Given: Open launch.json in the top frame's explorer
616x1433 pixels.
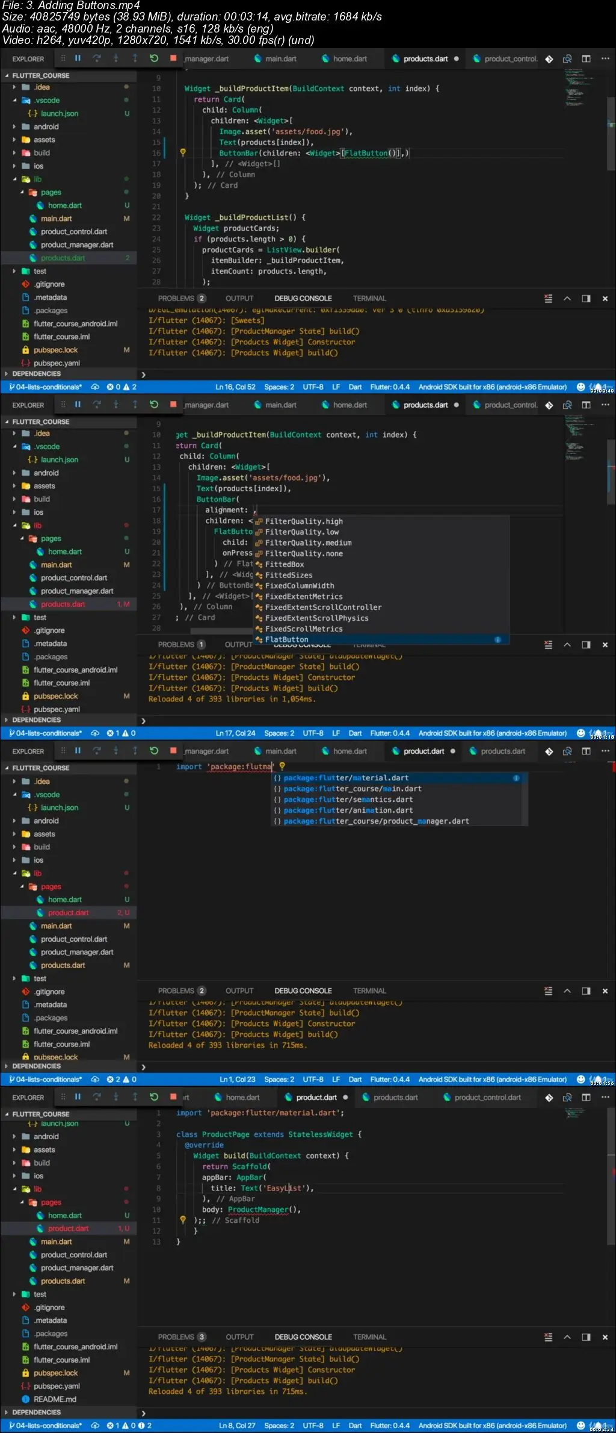Looking at the screenshot, I should coord(60,114).
